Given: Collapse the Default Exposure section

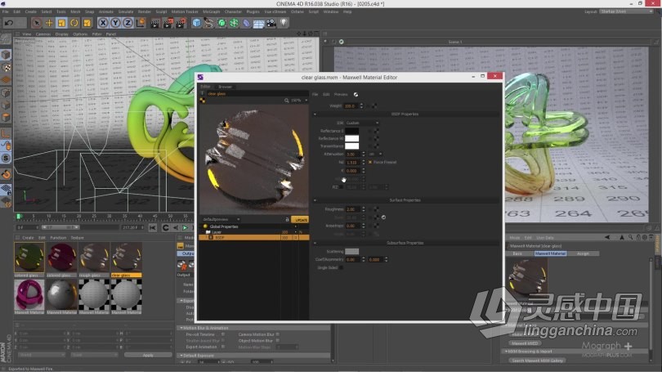Looking at the screenshot, I should click(x=181, y=356).
